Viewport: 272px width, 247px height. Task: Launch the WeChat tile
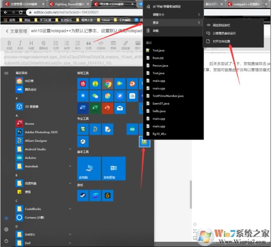(95, 96)
